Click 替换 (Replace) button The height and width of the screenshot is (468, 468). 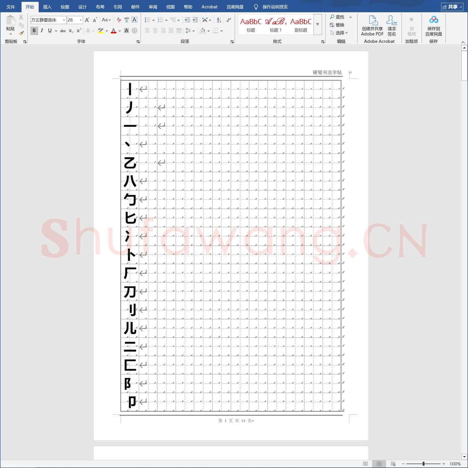[x=337, y=25]
